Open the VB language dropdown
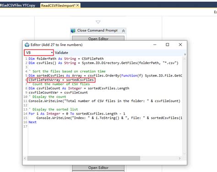Image resolution: width=217 pixels, height=172 pixels. point(39,53)
